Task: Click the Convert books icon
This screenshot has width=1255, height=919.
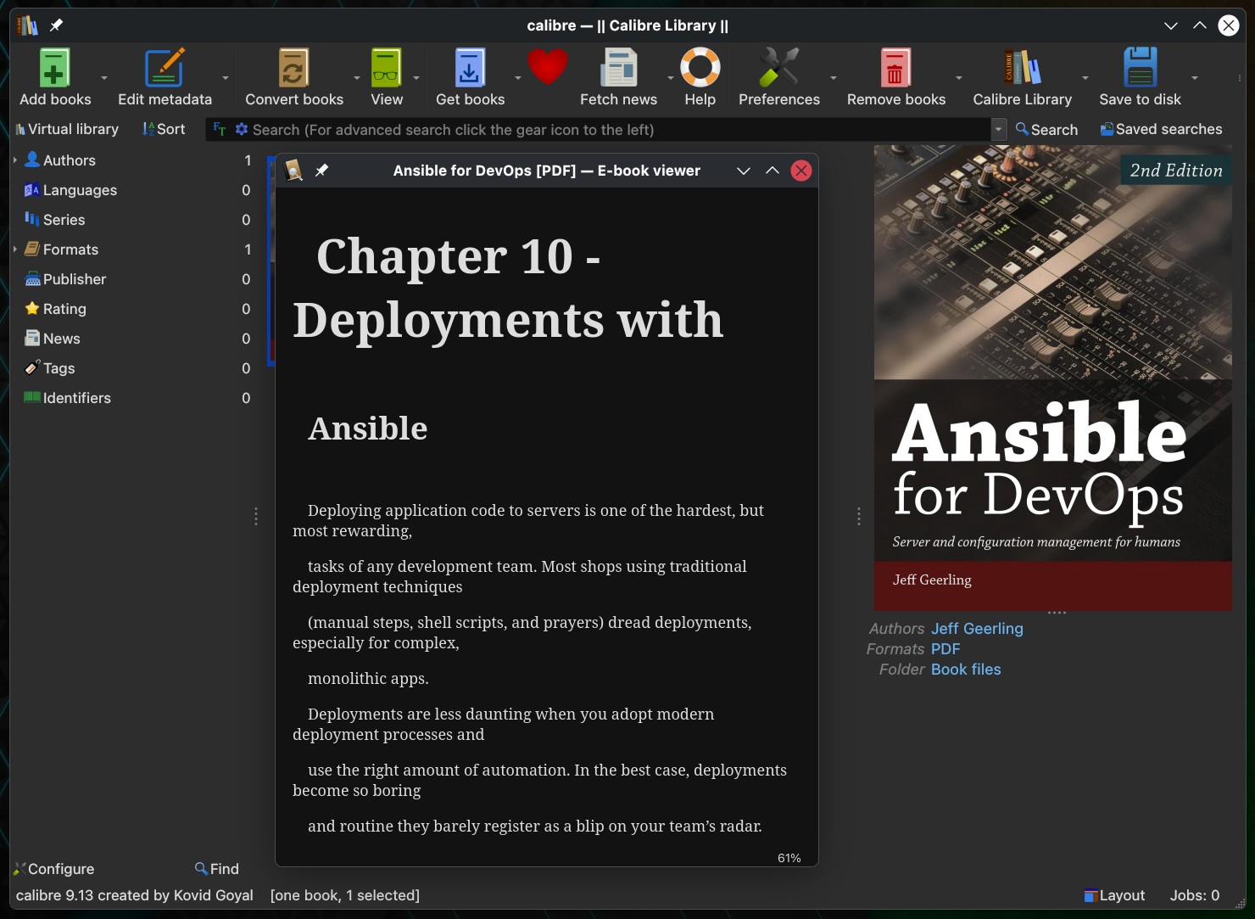Action: [x=294, y=68]
